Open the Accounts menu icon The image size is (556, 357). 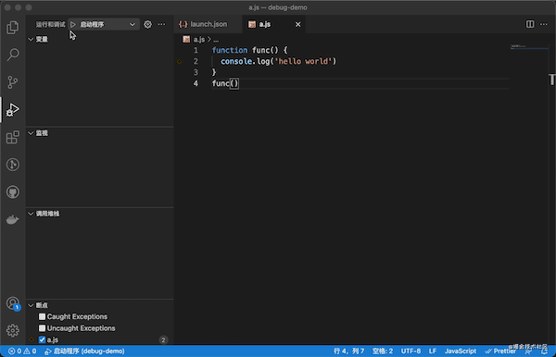coord(13,303)
